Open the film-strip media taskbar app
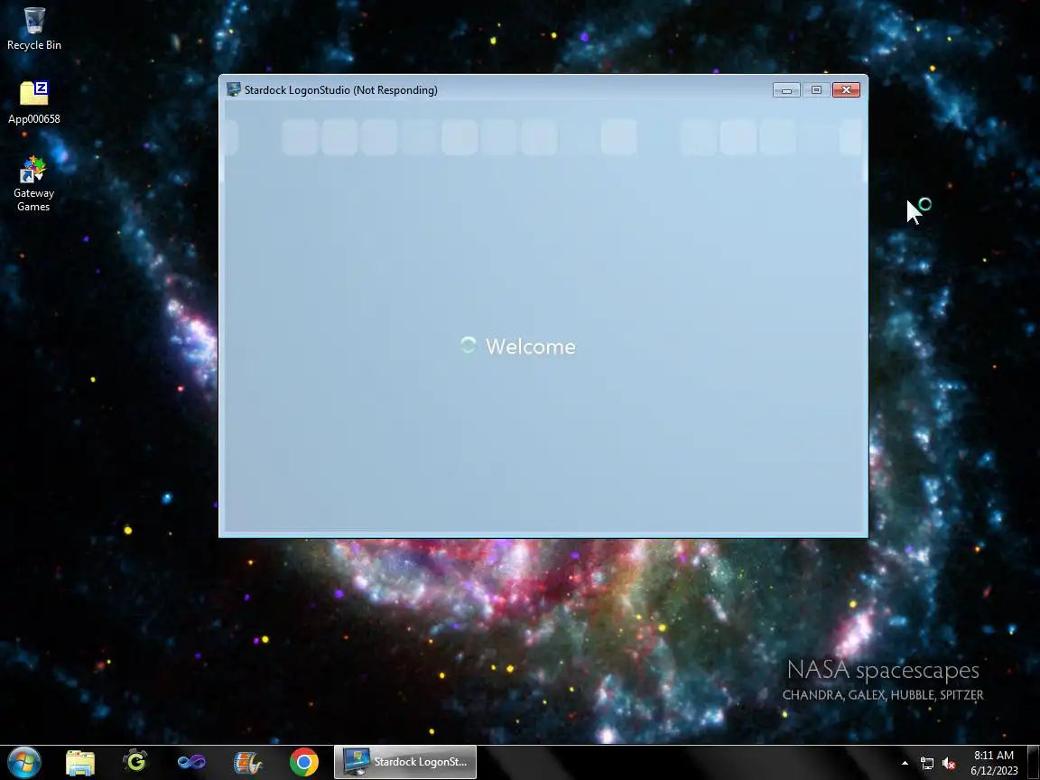The image size is (1040, 780). click(248, 763)
